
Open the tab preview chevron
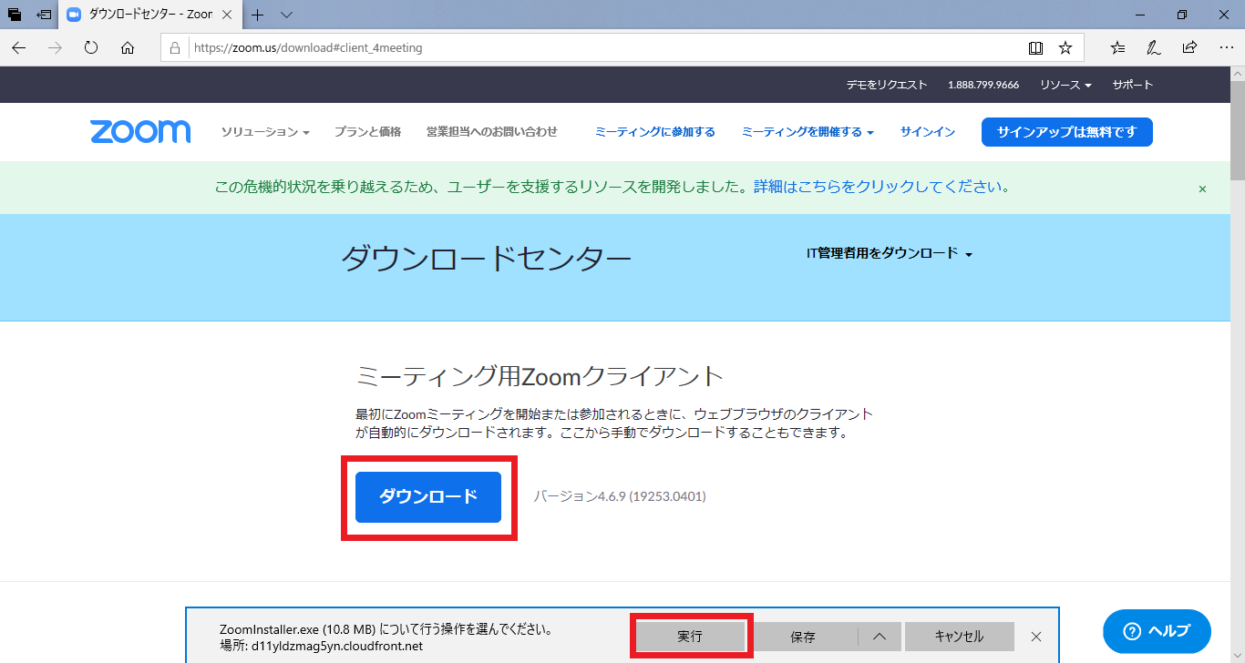[286, 15]
